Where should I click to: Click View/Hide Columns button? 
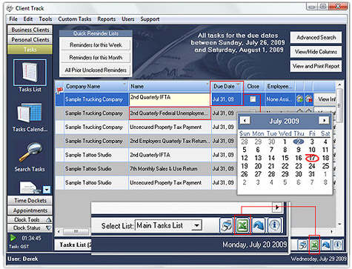coord(316,52)
